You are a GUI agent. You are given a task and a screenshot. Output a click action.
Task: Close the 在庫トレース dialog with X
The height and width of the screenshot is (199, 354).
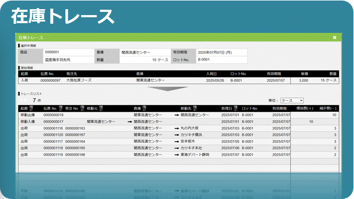tap(335, 37)
